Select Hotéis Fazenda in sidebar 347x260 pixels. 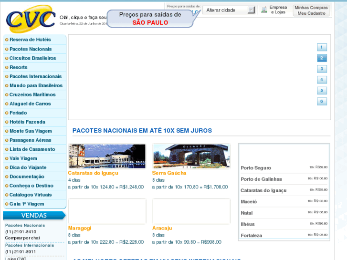click(27, 122)
